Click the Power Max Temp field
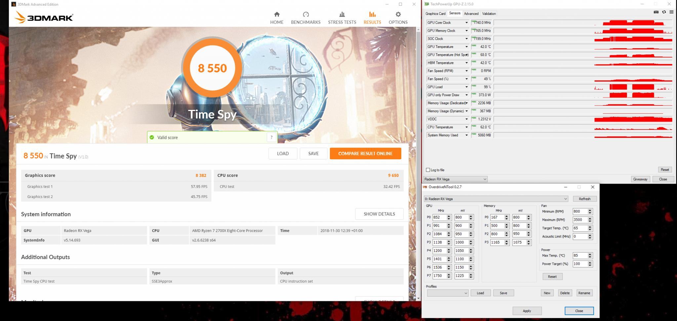This screenshot has width=677, height=321. tap(580, 256)
